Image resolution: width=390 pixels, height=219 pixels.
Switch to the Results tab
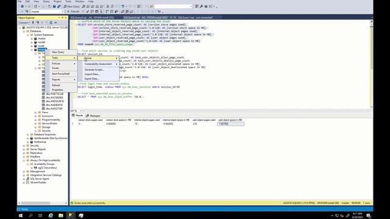coord(77,116)
